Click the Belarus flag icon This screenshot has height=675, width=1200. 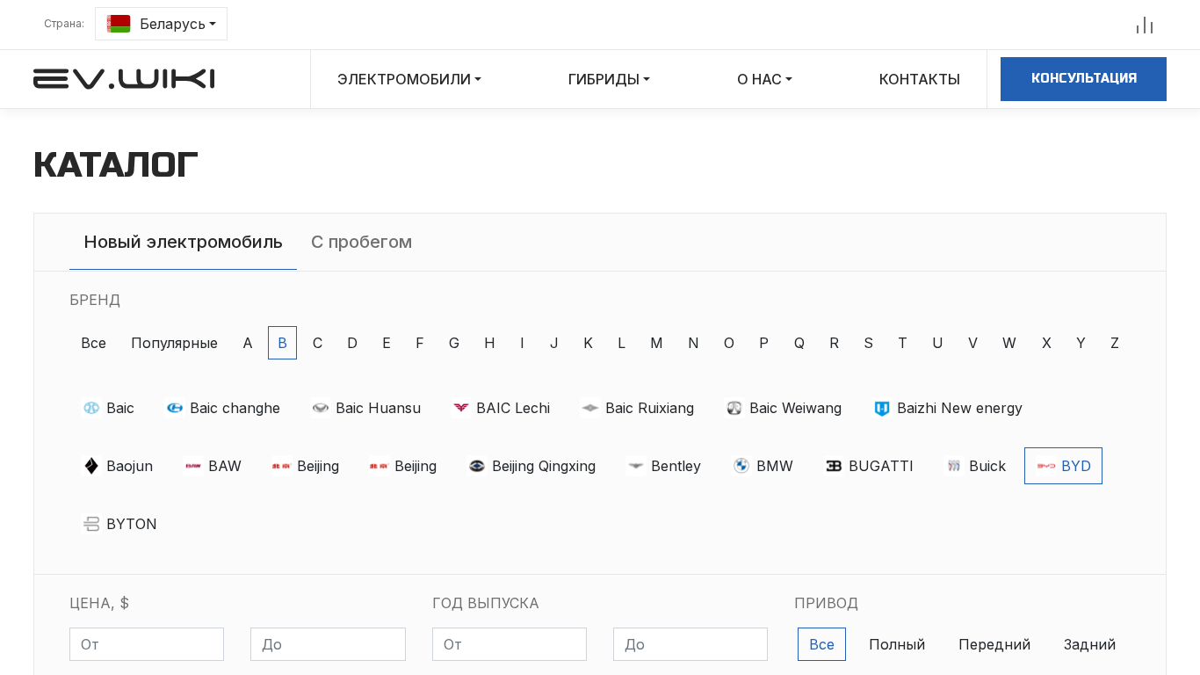coord(119,24)
